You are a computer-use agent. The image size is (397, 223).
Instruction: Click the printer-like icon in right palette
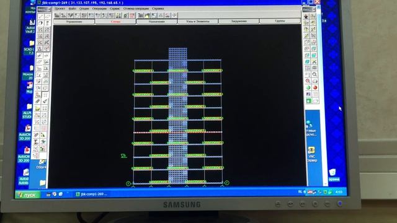pos(314,81)
